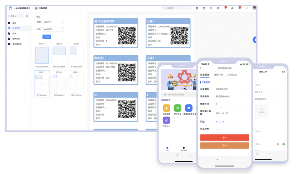Click the download icon in top toolbar
This screenshot has height=174, width=296.
pyautogui.click(x=204, y=8)
